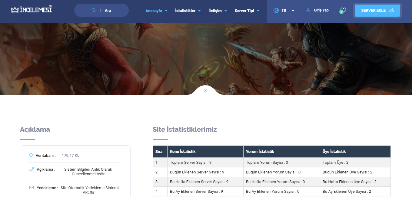The height and width of the screenshot is (197, 412).
Task: Click the Site Otomatik Yedekleme Sistemi text
Action: 90,190
